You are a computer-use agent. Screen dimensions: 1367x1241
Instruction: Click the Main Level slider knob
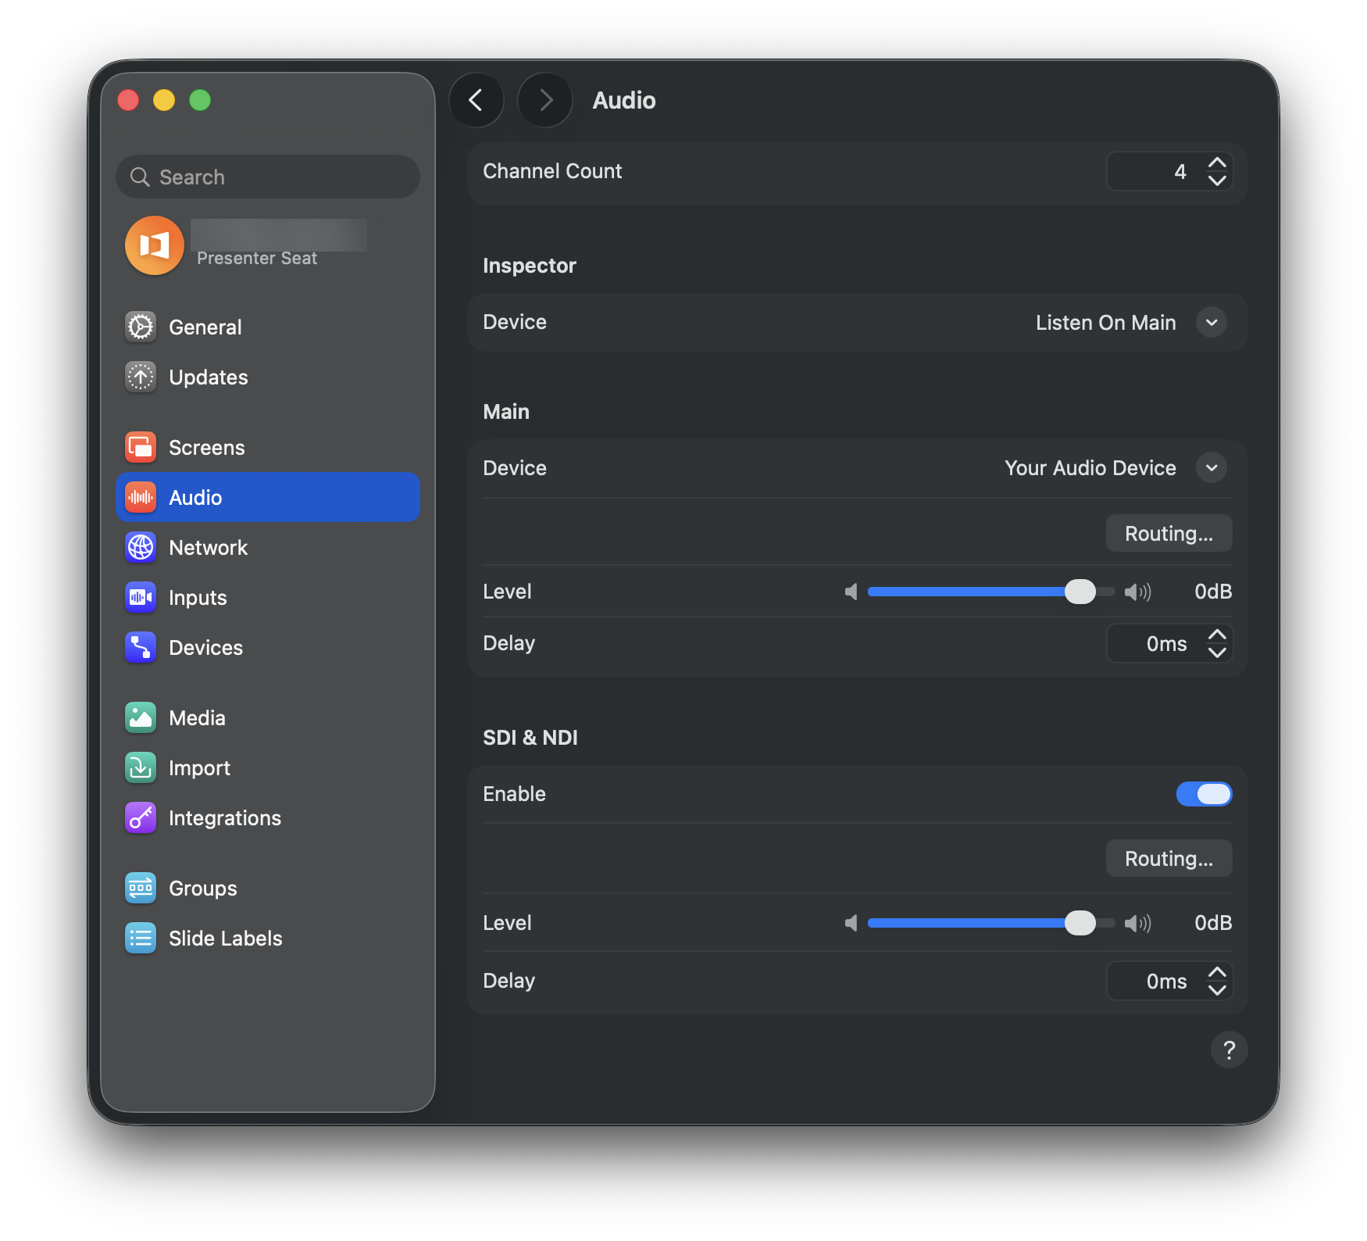tap(1080, 592)
